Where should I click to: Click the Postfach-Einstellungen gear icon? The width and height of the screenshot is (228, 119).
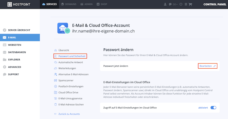coord(56,87)
